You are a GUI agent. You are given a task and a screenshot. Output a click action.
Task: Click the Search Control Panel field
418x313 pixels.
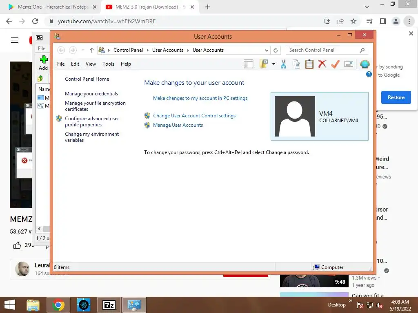327,50
